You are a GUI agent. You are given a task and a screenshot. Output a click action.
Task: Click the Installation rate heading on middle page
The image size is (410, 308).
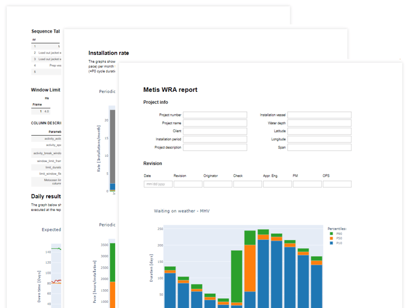(x=109, y=53)
